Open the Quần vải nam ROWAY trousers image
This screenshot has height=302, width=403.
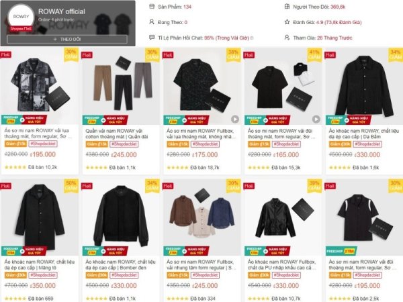click(x=121, y=86)
